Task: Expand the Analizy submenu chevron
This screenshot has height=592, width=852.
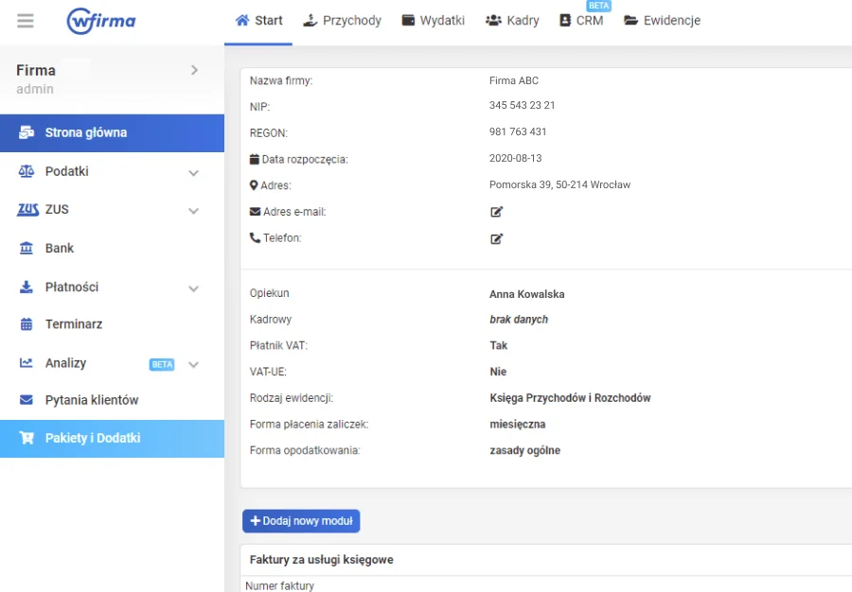Action: [193, 365]
